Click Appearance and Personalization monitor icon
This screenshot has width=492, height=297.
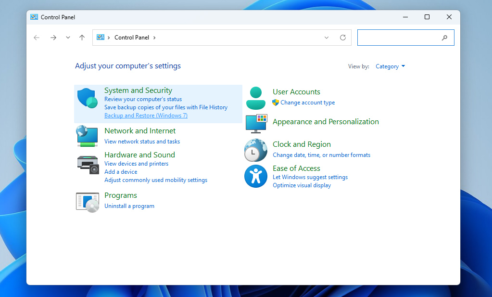click(256, 124)
